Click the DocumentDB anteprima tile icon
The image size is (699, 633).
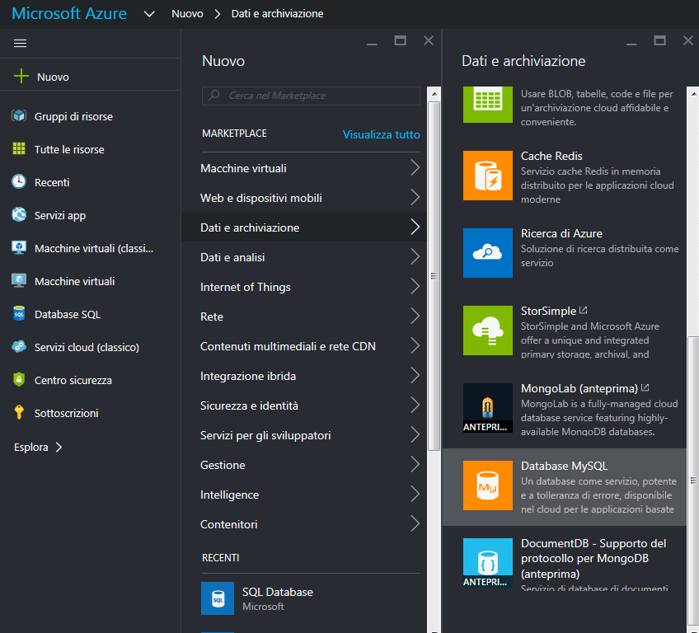point(488,563)
